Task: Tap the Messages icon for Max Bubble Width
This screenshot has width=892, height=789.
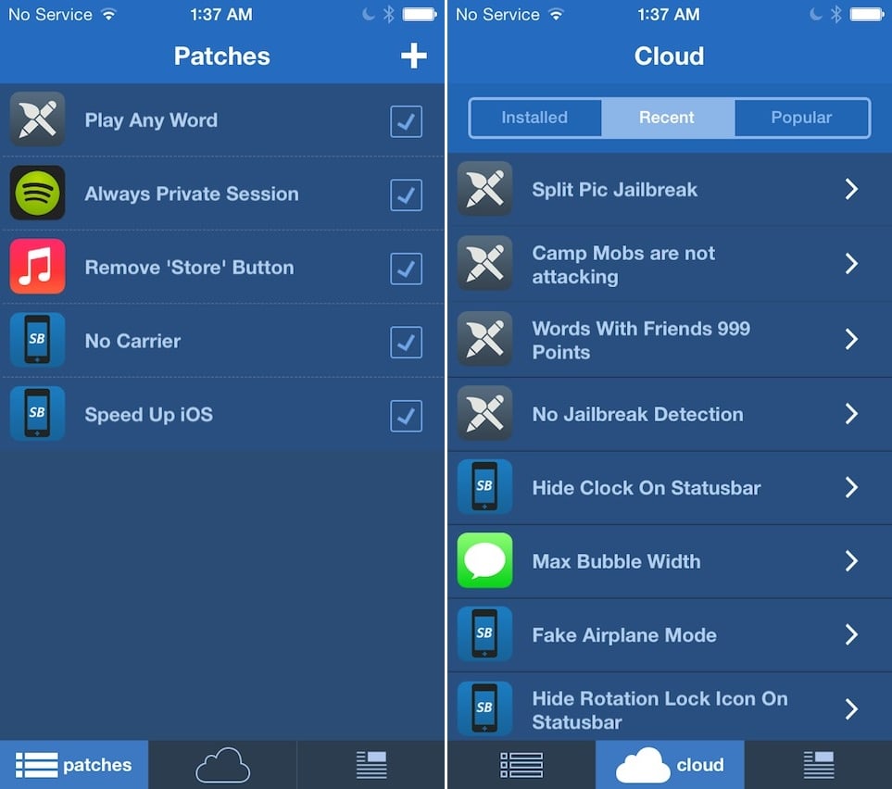Action: click(x=484, y=560)
